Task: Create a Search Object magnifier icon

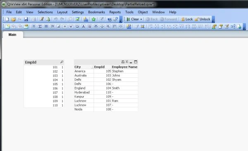Action: coord(108,26)
